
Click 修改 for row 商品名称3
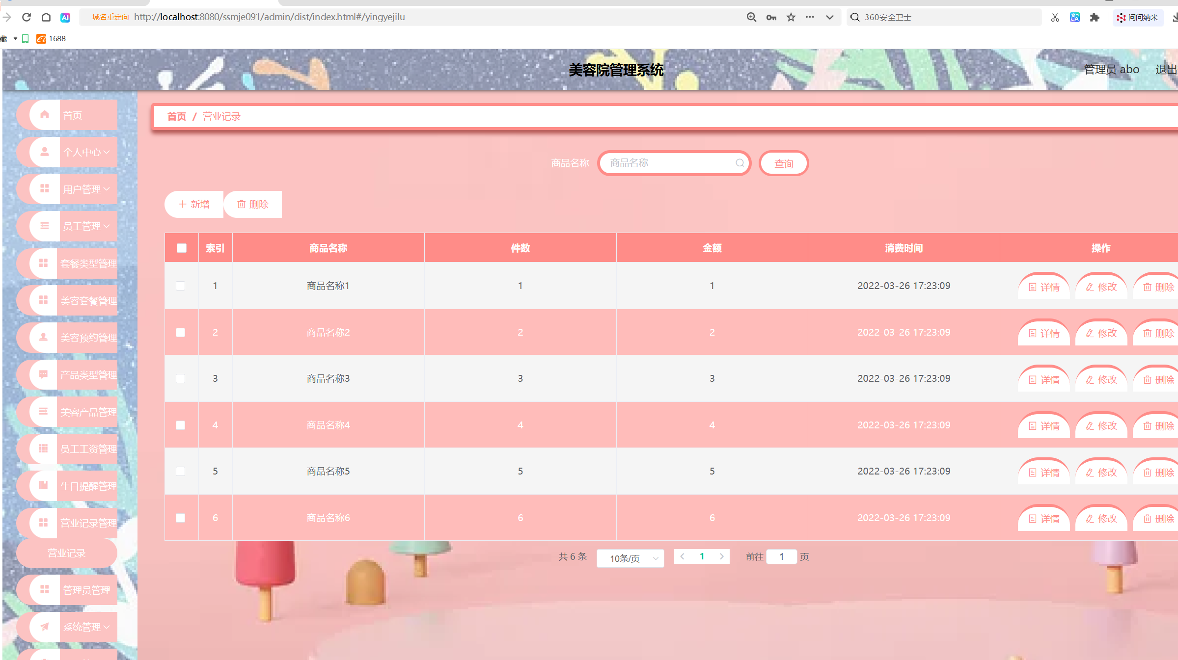[x=1101, y=379]
